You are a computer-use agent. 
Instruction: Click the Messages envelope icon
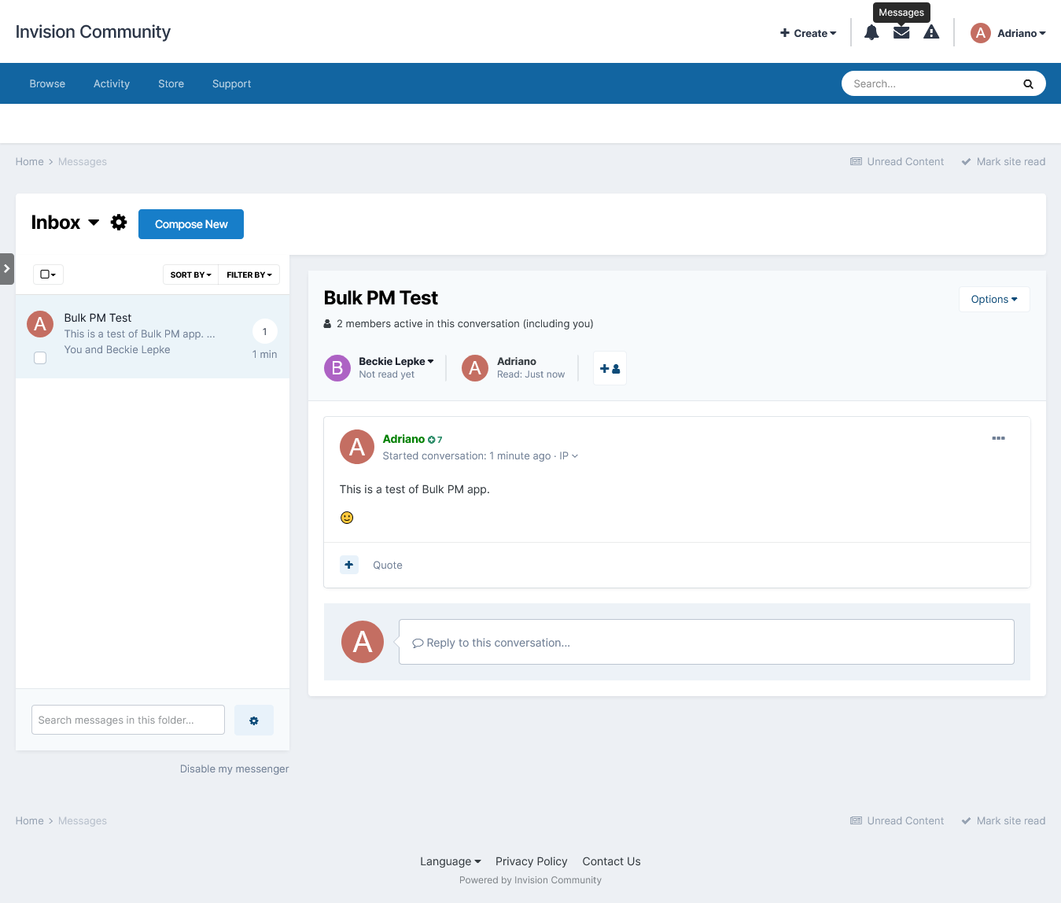pos(901,33)
